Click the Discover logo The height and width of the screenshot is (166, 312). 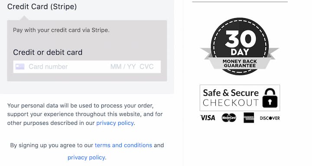point(270,118)
